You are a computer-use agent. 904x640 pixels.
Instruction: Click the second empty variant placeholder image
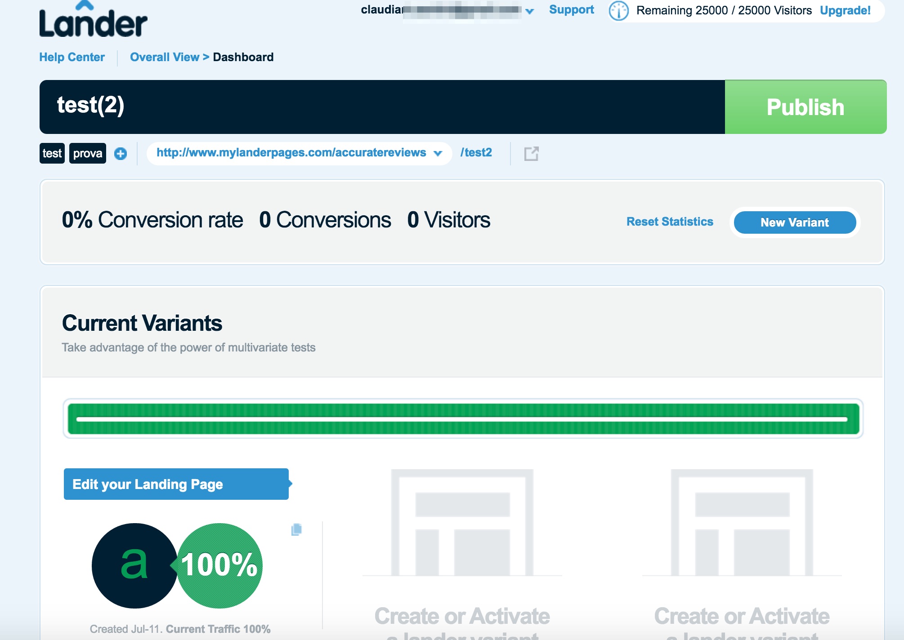coord(742,523)
